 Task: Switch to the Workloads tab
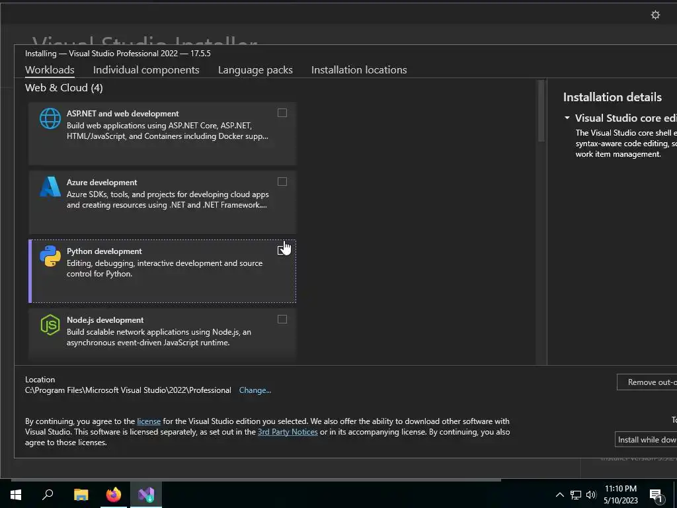coord(50,70)
